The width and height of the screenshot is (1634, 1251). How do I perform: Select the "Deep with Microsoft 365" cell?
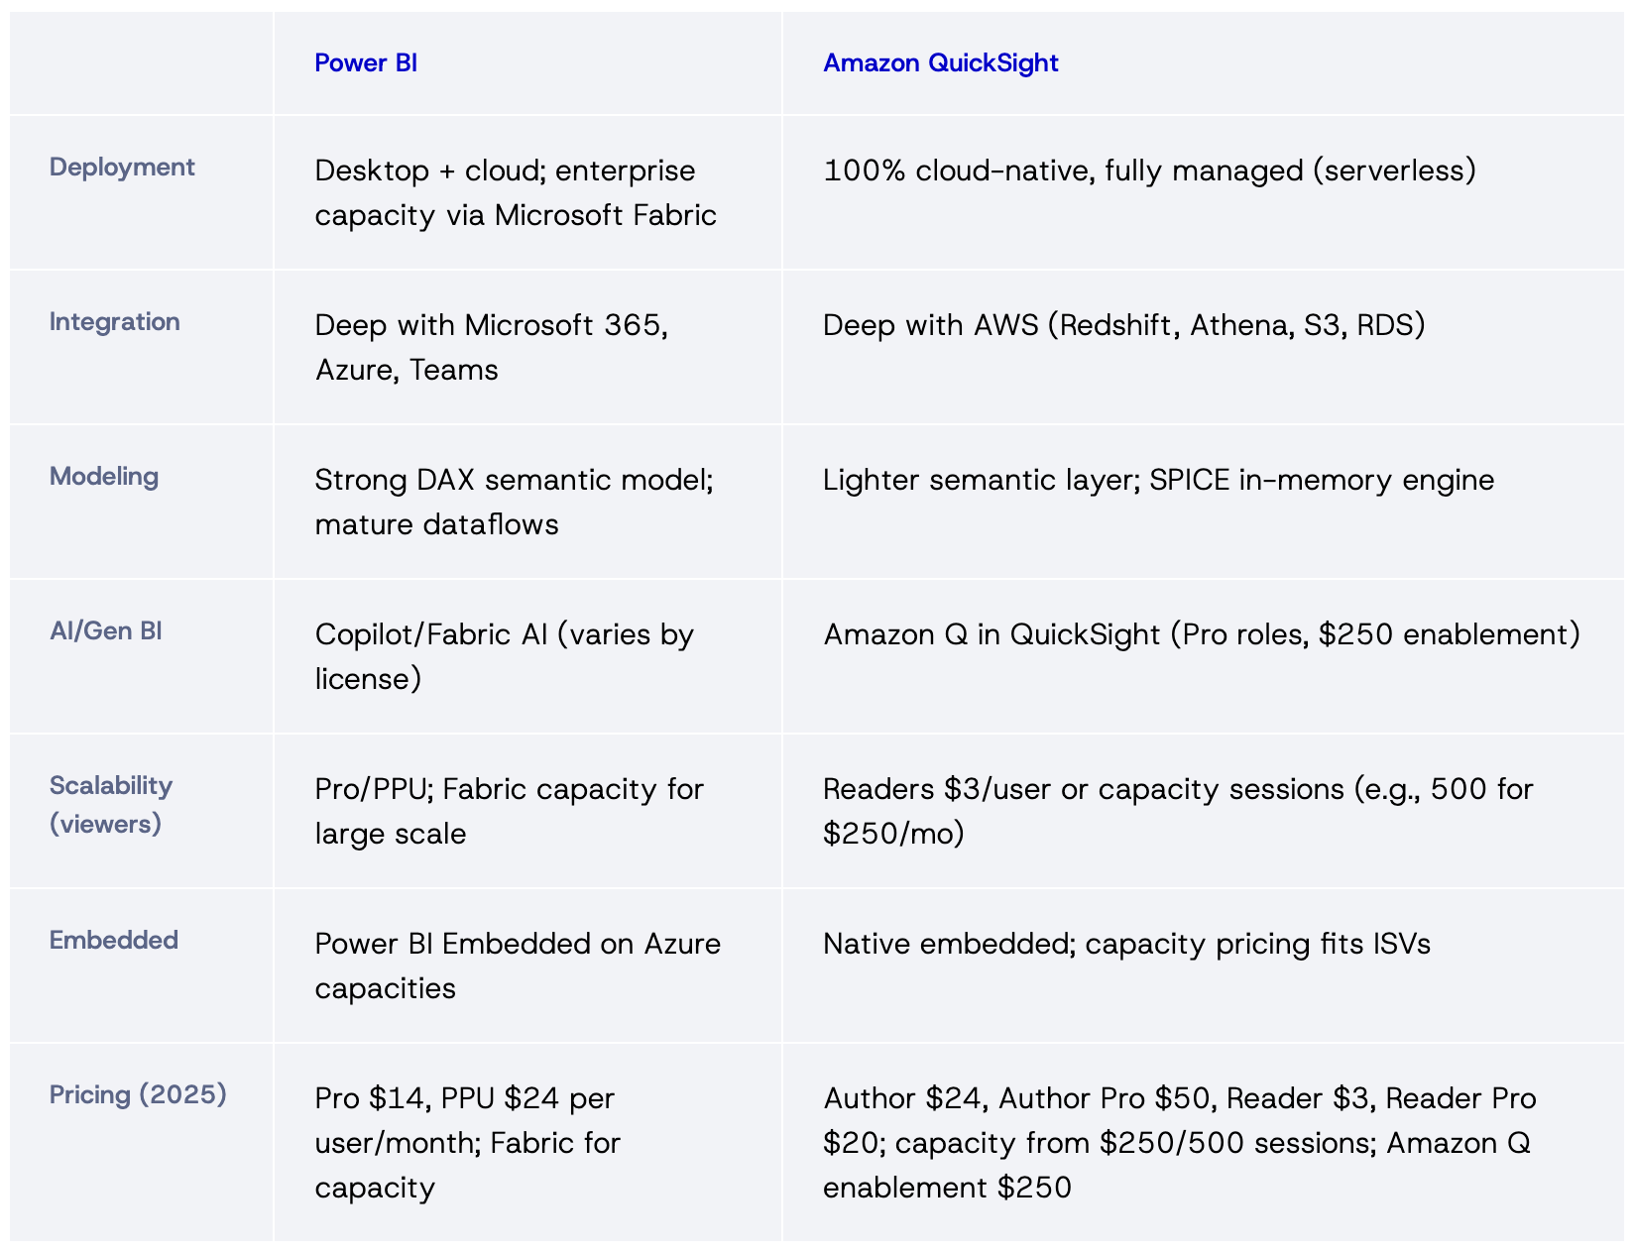tap(492, 347)
